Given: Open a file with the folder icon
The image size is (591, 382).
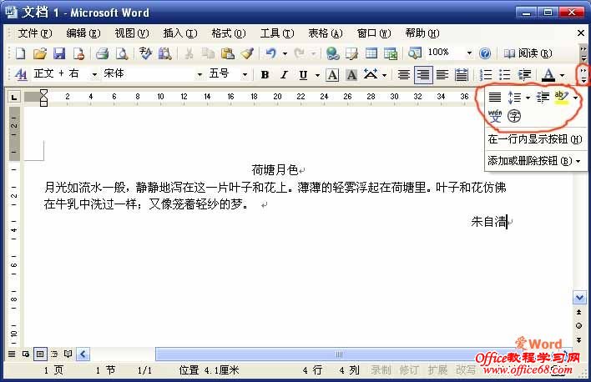Looking at the screenshot, I should 39,53.
